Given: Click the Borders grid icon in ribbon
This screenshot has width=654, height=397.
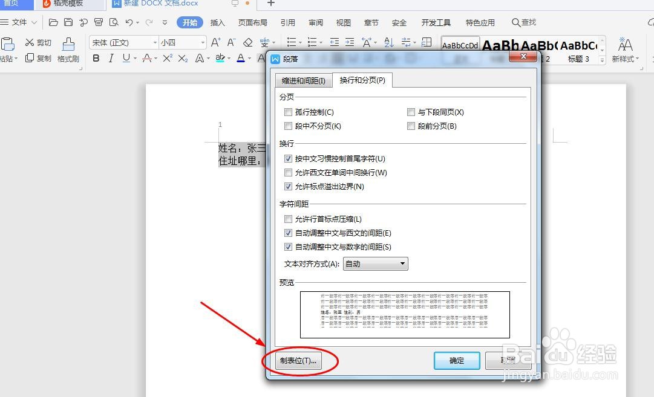Looking at the screenshot, I should [427, 42].
